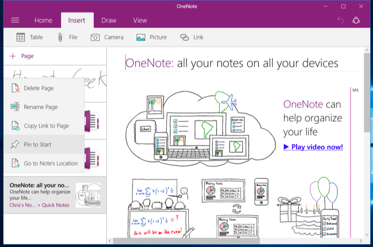Switch to the Home tab
Viewport: 373px width, 247px height.
pos(43,21)
